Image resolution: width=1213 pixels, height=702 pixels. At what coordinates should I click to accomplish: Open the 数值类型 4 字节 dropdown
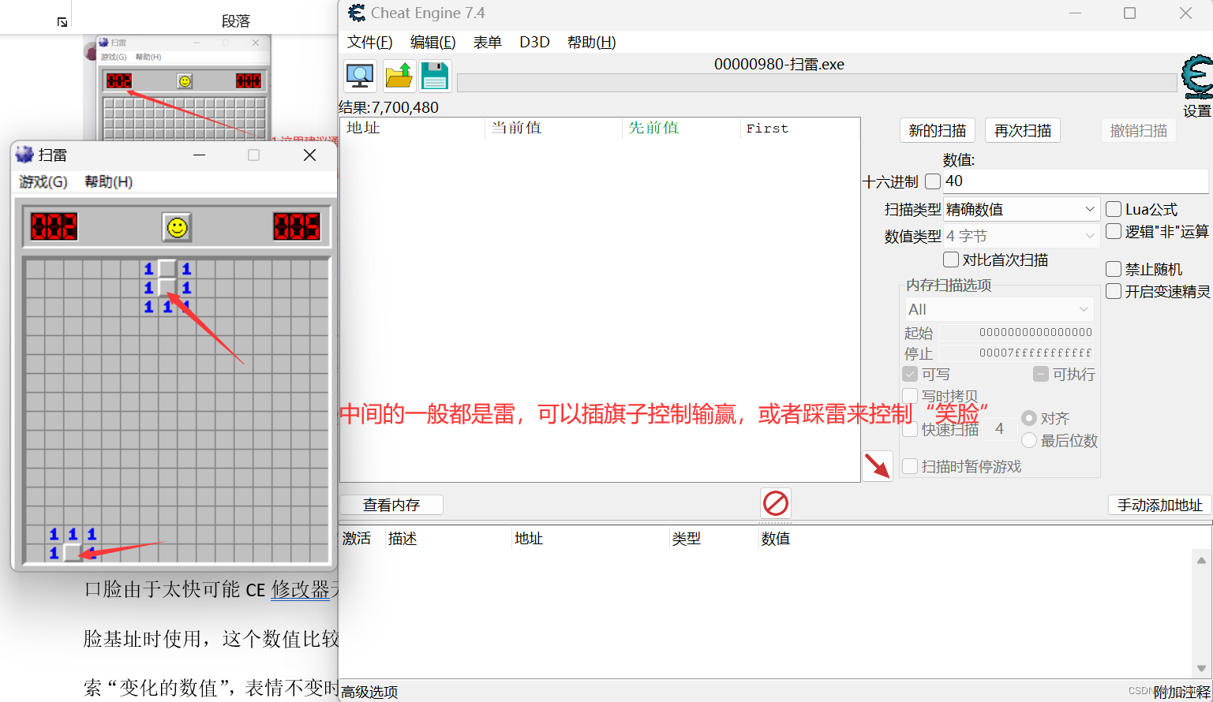pyautogui.click(x=1021, y=236)
